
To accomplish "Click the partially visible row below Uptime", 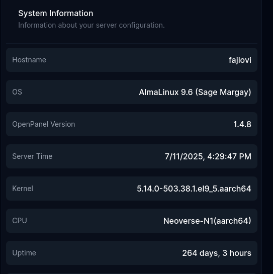I will click(x=132, y=273).
